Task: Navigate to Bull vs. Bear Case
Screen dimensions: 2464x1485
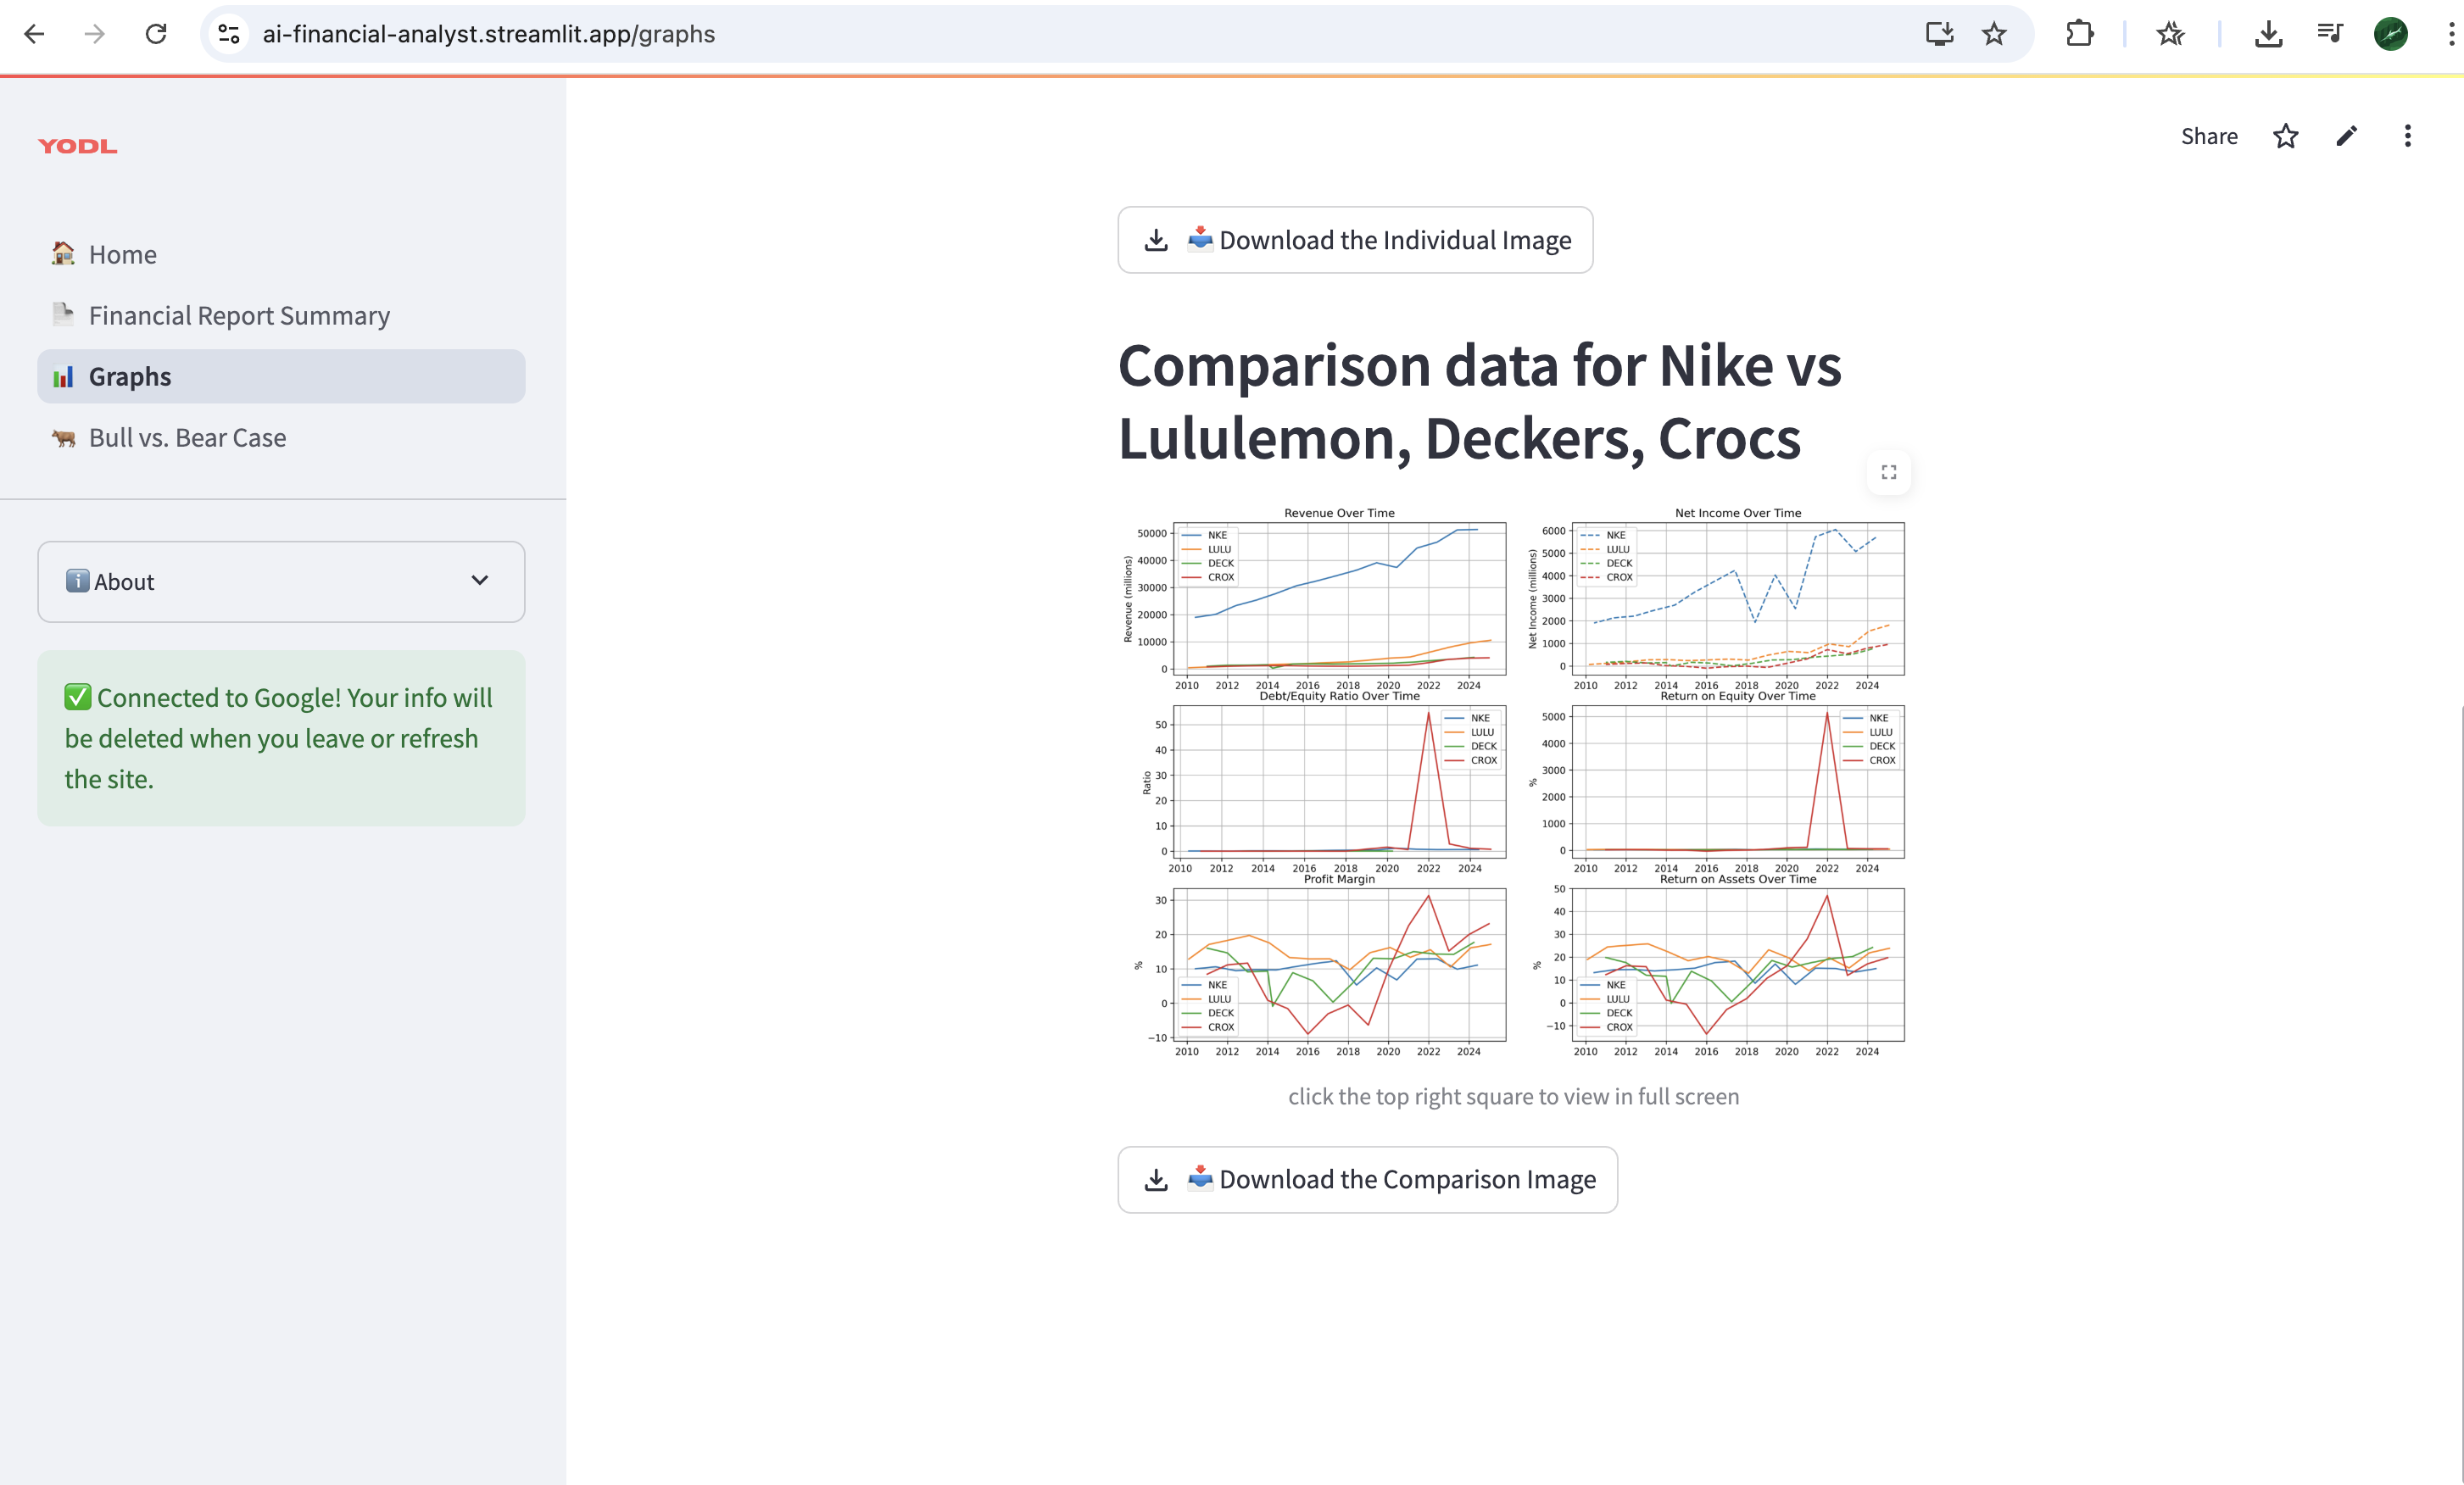Action: pyautogui.click(x=187, y=437)
